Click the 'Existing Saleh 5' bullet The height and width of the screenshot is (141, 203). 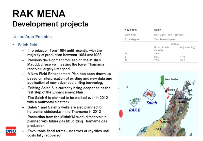pyautogui.click(x=69, y=90)
